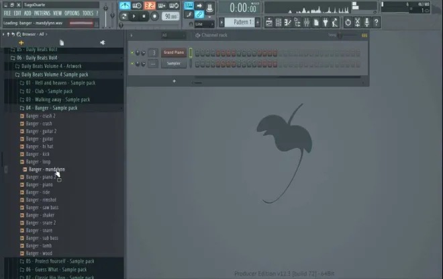Screen dimensions: 443x279
Task: Click the typing keyboard to piano icon
Action: 189,5
